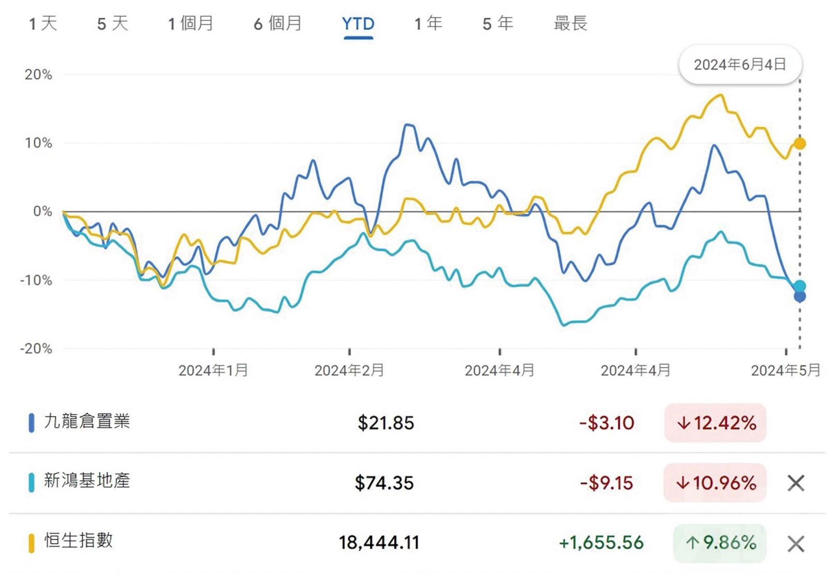828x573 pixels.
Task: Click the $21.85 price value
Action: (386, 423)
